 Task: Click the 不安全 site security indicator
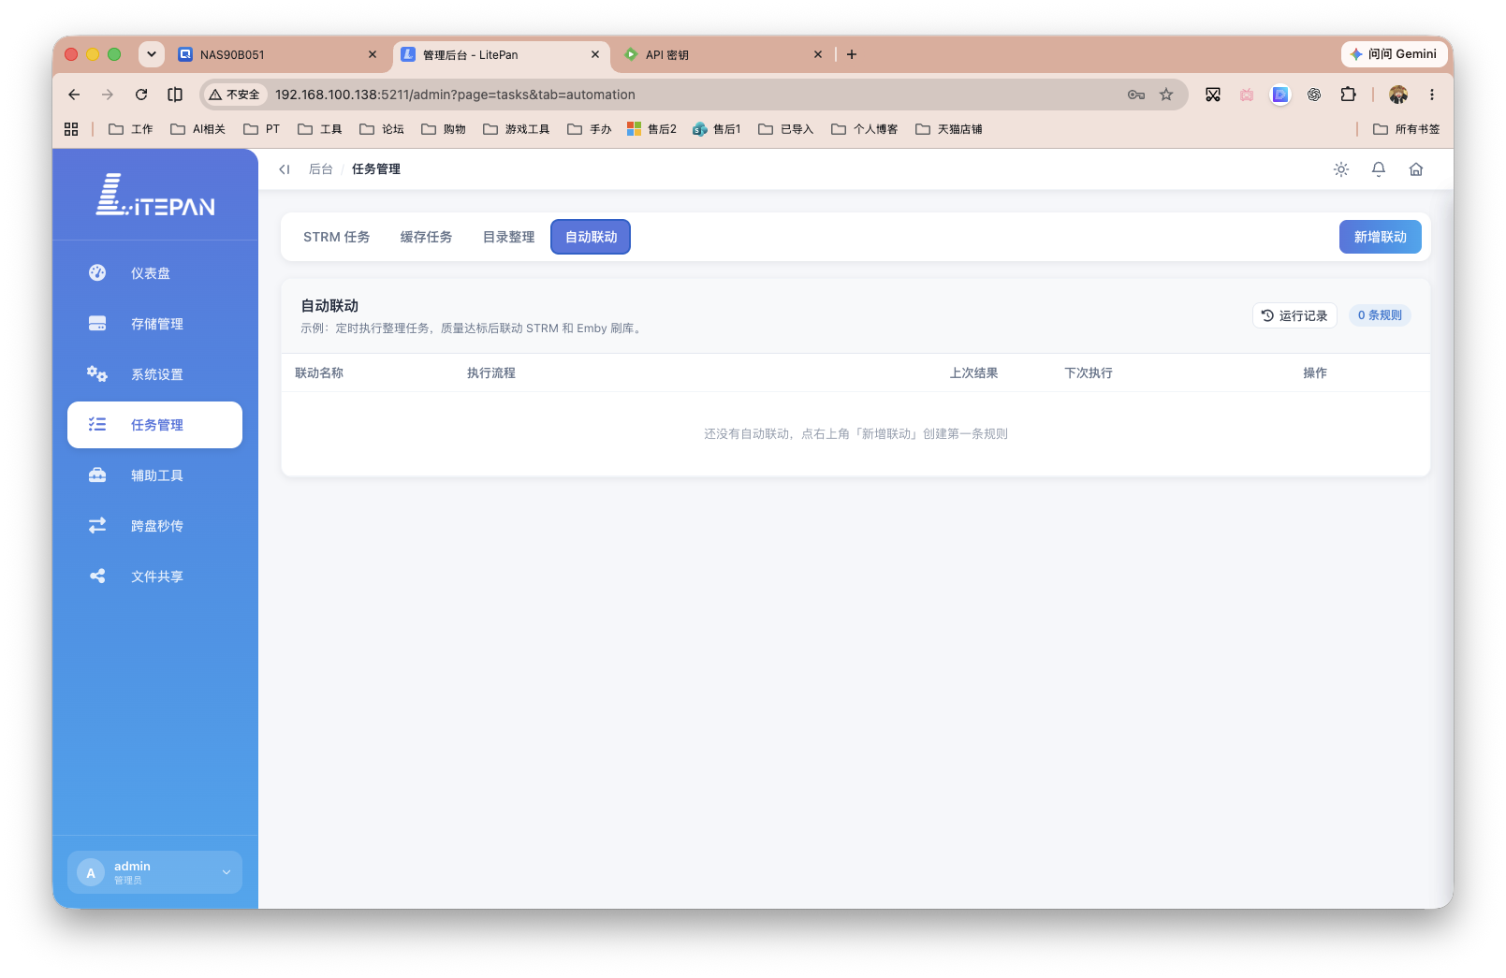[x=235, y=95]
